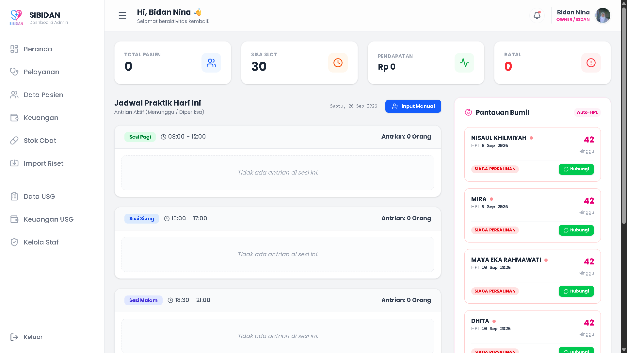
Task: Navigate to Import Riset
Action: click(52, 163)
